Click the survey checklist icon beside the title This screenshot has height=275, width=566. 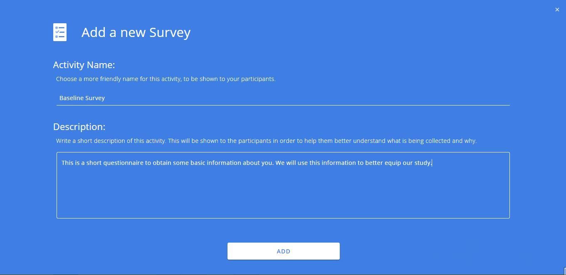(60, 32)
